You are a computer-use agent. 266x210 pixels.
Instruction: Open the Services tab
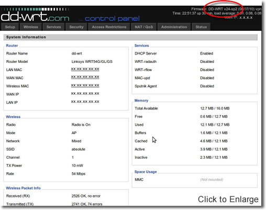pos(53,27)
